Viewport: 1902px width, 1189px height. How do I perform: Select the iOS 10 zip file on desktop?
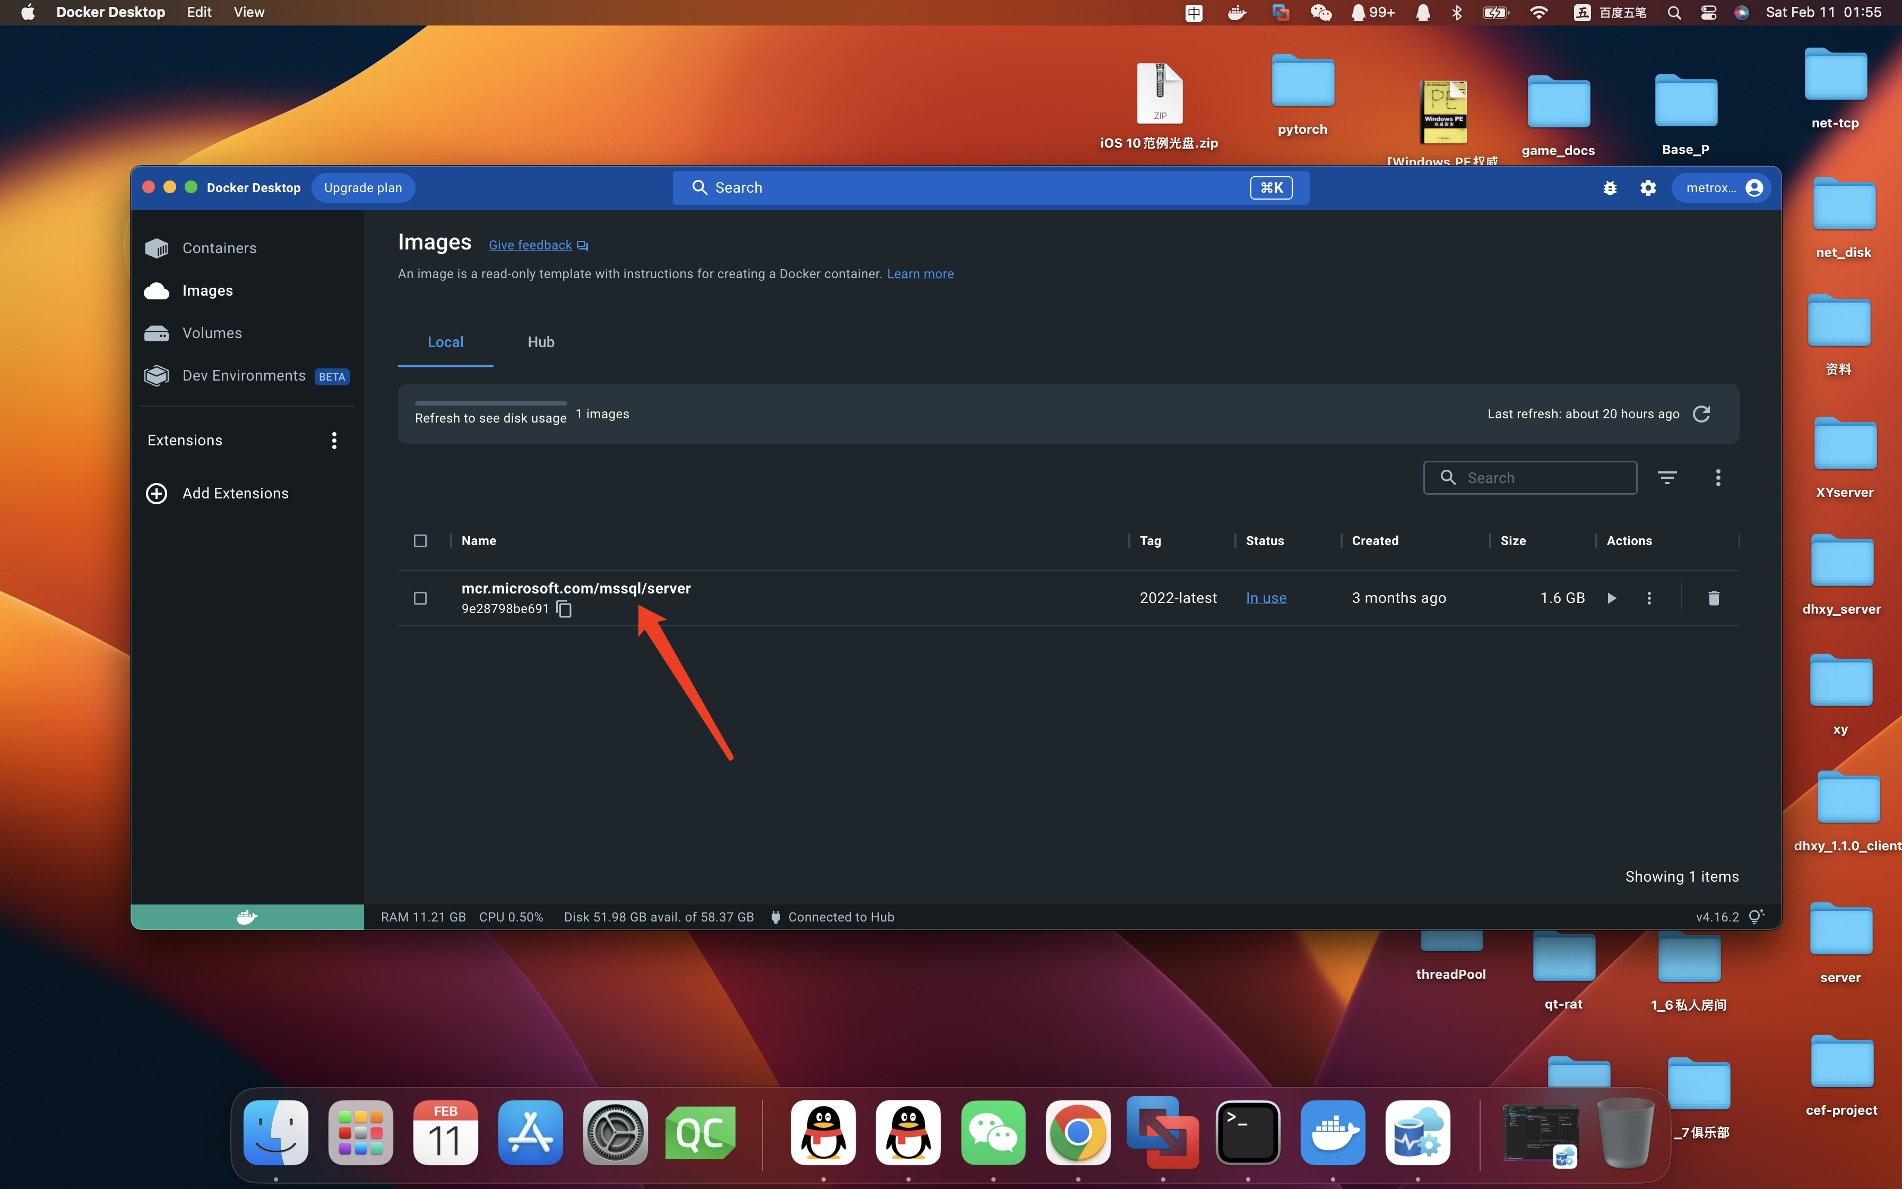pos(1159,106)
